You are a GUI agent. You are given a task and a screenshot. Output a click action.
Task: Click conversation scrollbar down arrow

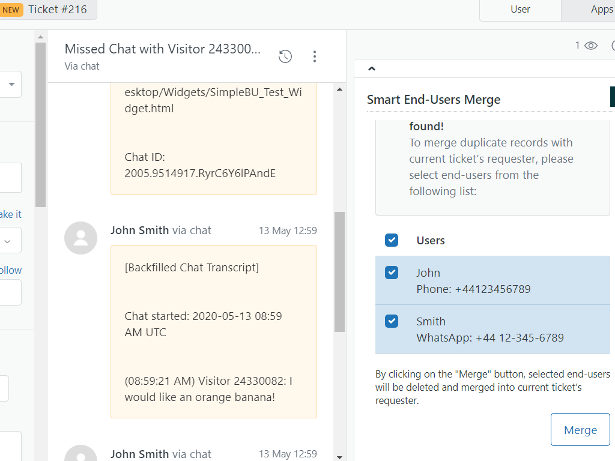(x=339, y=456)
